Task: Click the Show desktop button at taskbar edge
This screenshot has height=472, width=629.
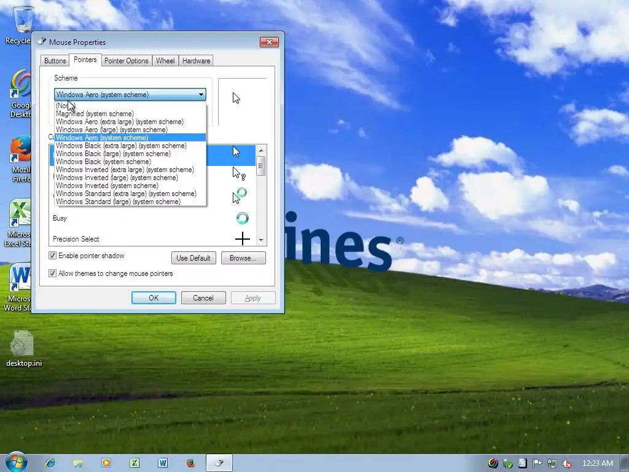Action: tap(625, 463)
